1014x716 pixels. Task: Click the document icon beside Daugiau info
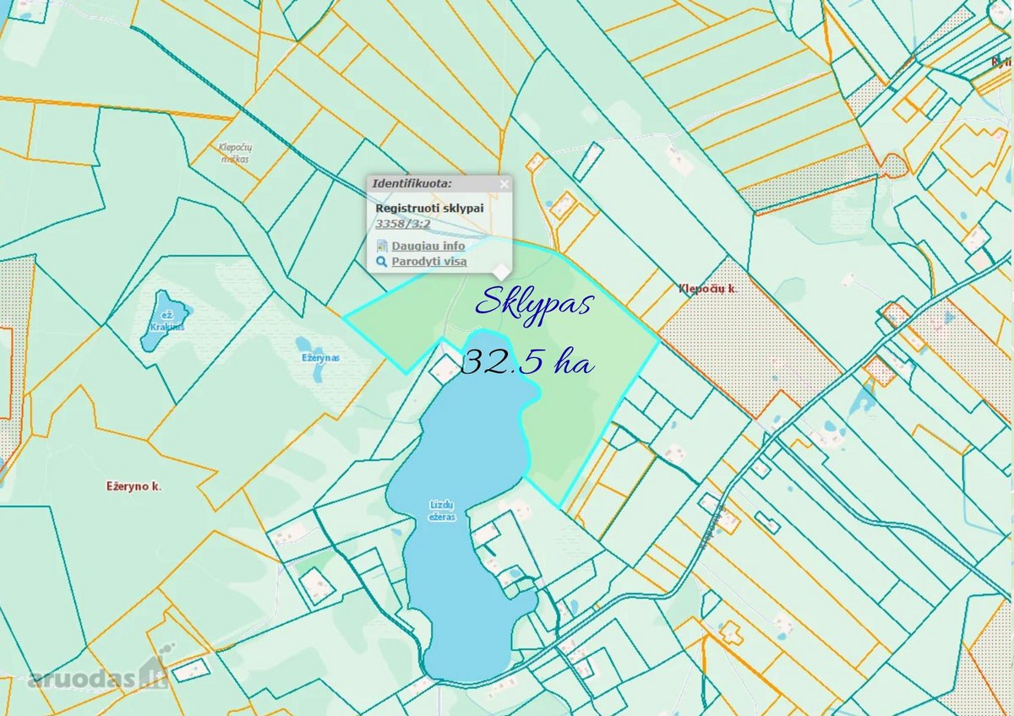click(382, 246)
